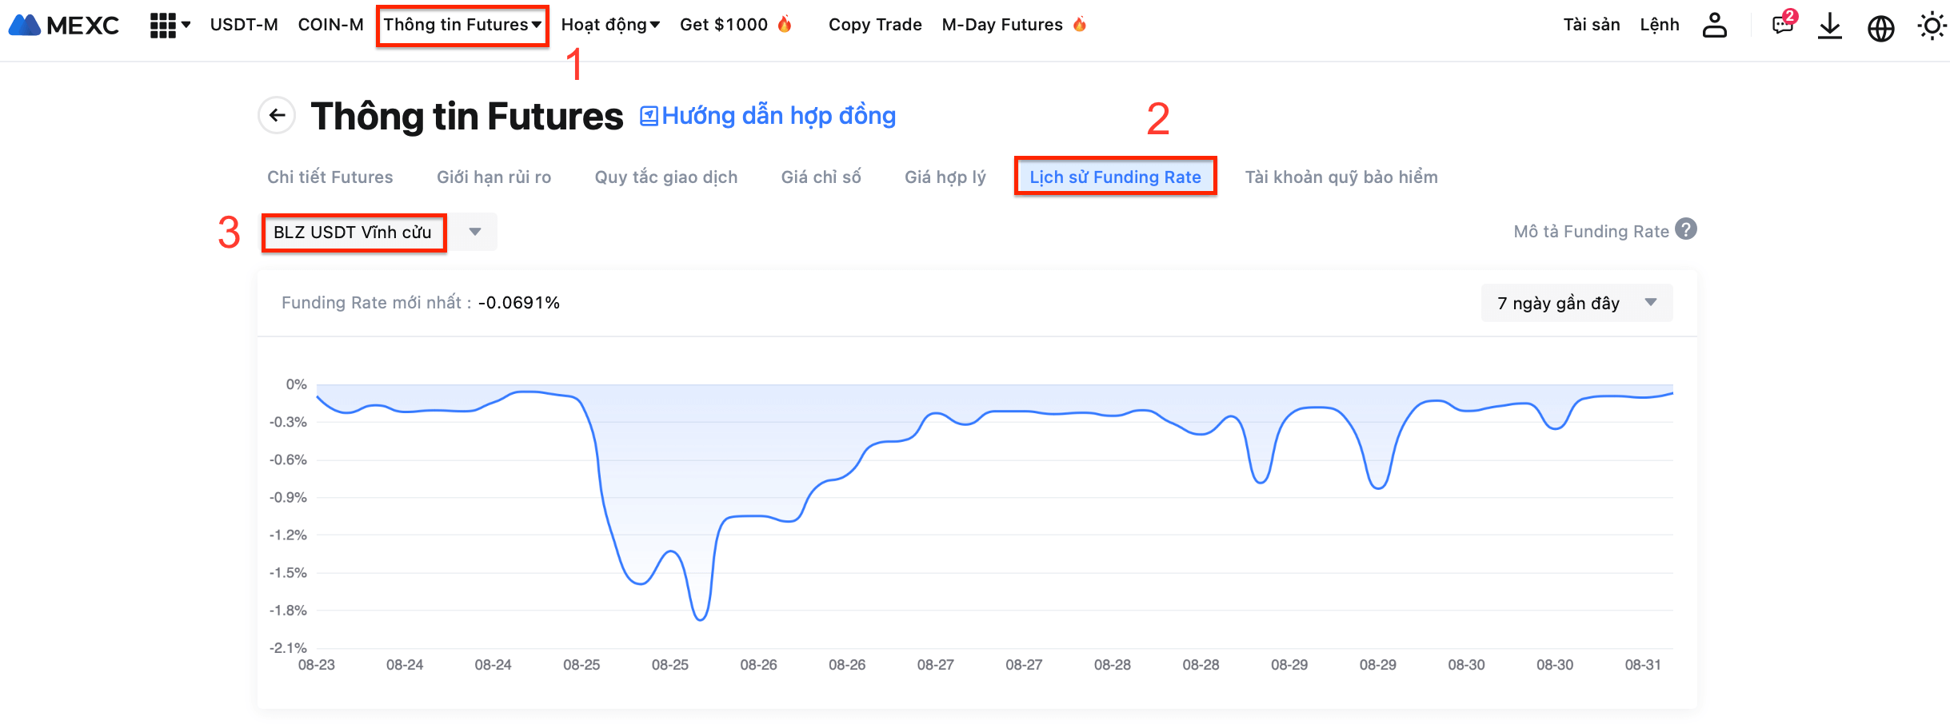Click the MEXC logo

pos(64,26)
